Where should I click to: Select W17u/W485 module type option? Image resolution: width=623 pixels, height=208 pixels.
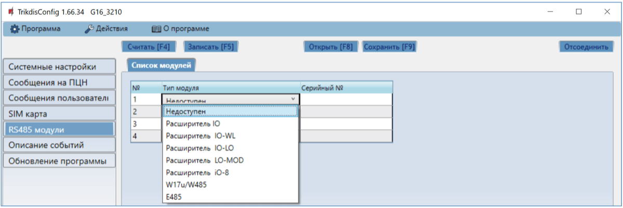186,185
